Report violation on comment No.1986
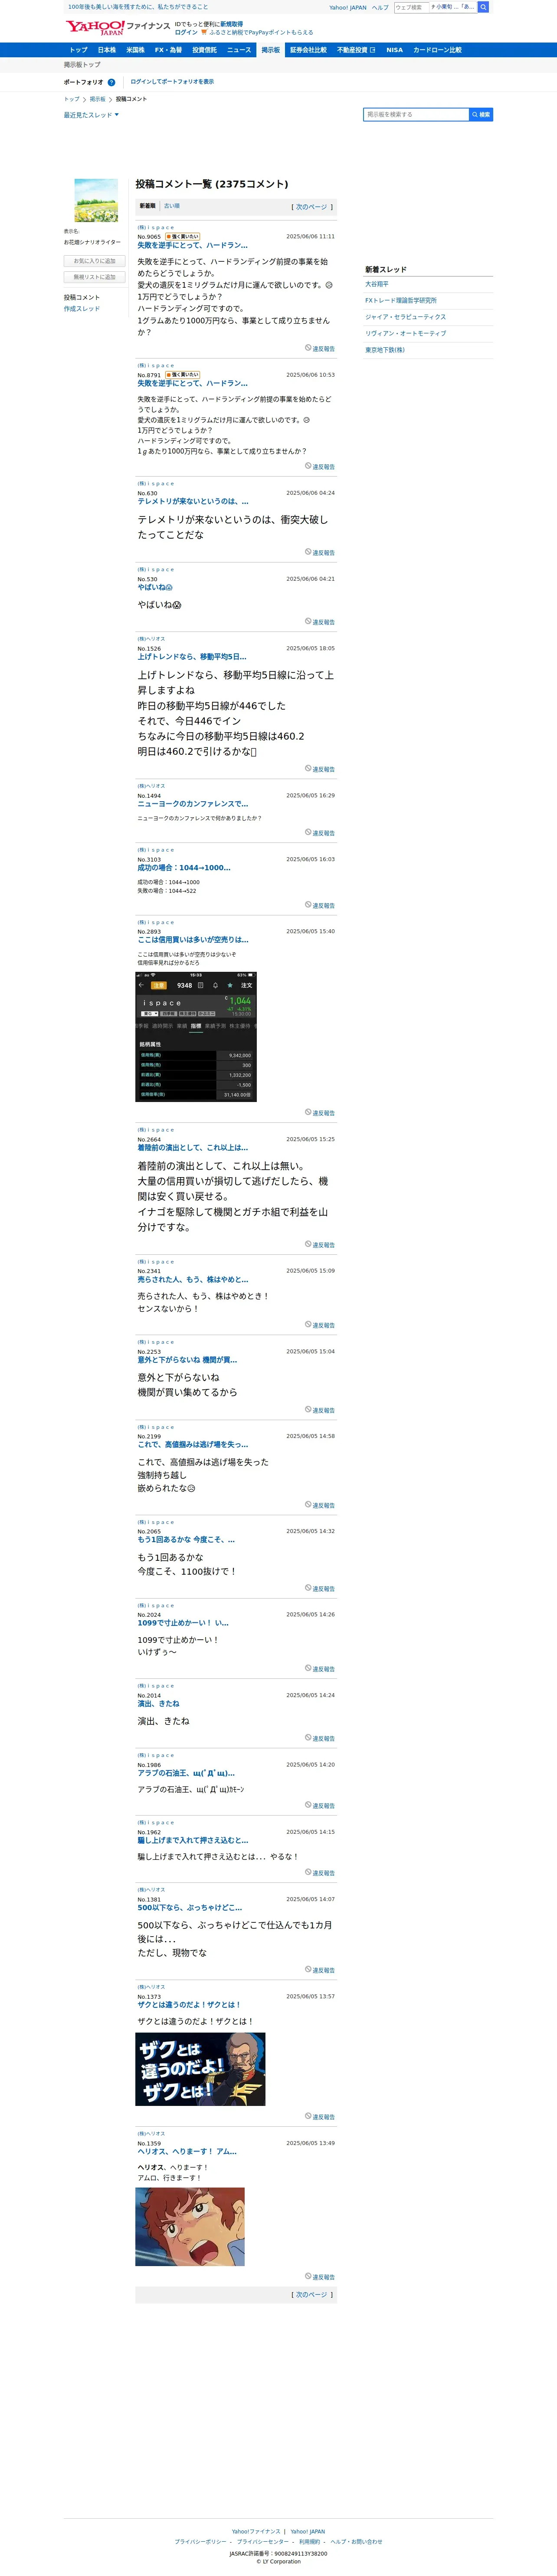557x2576 pixels. pos(320,1806)
